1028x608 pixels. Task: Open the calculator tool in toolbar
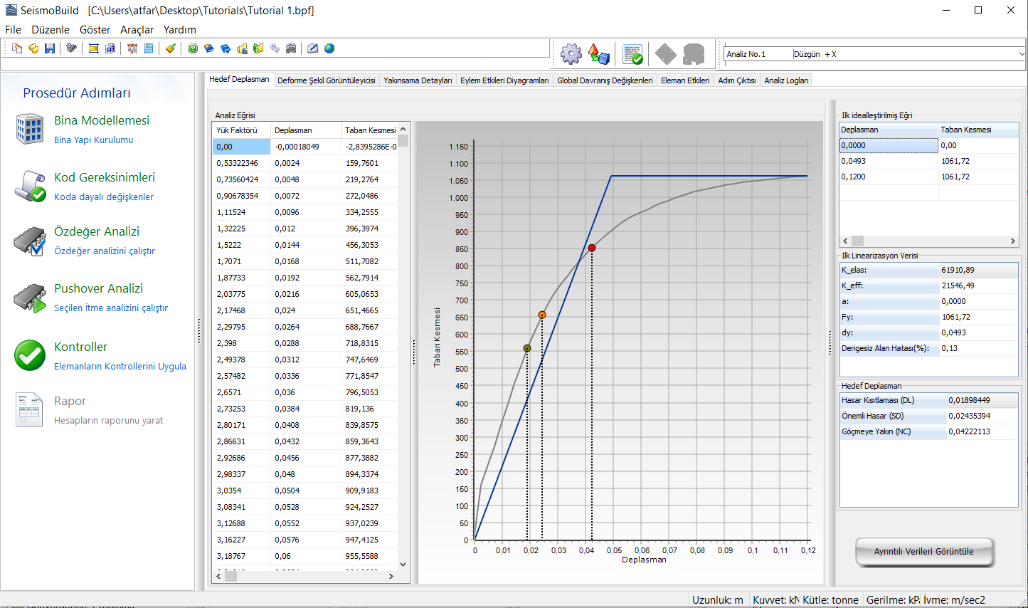(149, 48)
